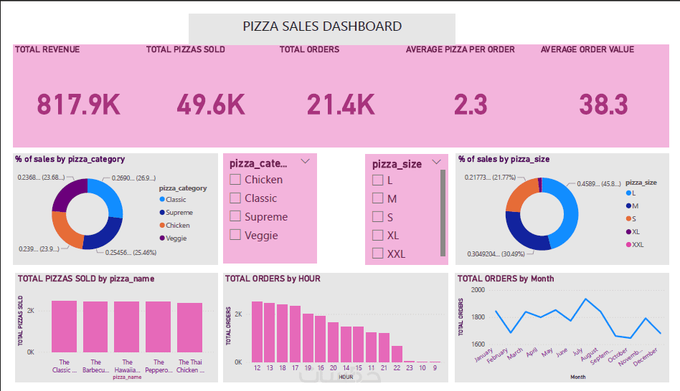Tick the Supreme category checkbox

click(x=235, y=217)
